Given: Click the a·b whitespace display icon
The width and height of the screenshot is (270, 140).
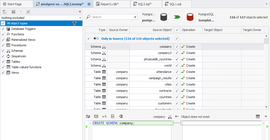Looking at the screenshot, I should click(x=104, y=116).
